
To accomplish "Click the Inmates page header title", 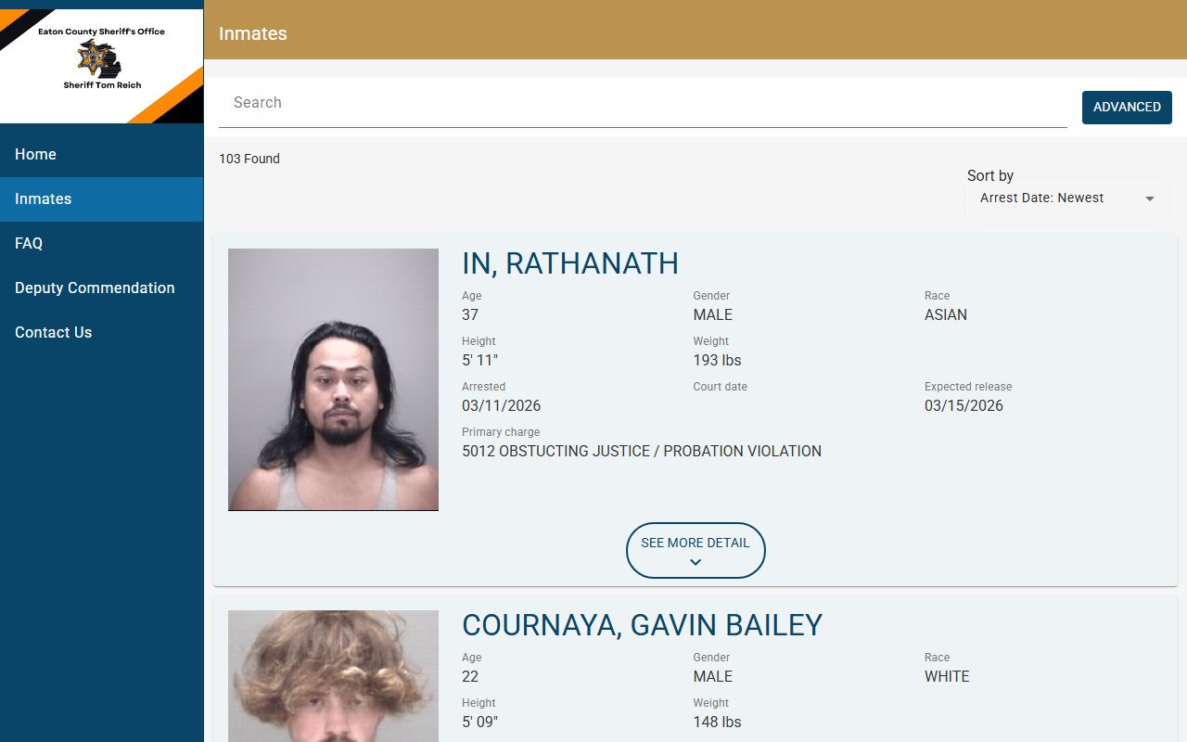I will [x=253, y=34].
